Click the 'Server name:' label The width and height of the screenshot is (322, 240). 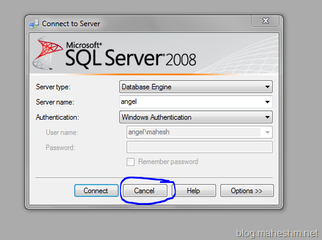[x=55, y=102]
